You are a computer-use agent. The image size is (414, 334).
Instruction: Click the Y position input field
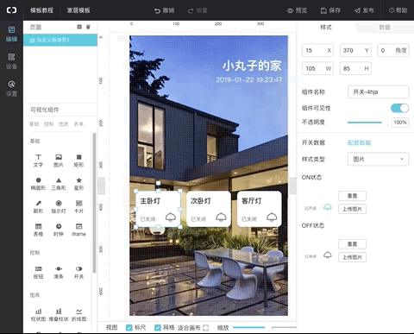355,50
